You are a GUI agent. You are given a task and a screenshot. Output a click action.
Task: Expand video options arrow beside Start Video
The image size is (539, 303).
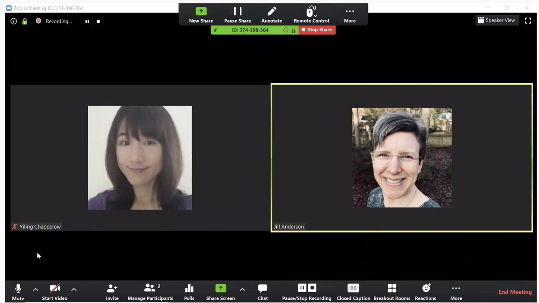(x=74, y=289)
